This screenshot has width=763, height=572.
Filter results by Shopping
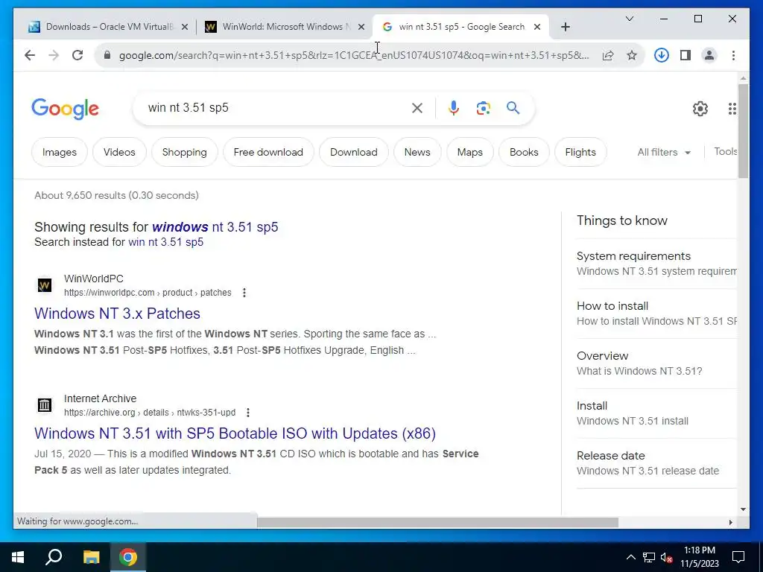(x=185, y=152)
